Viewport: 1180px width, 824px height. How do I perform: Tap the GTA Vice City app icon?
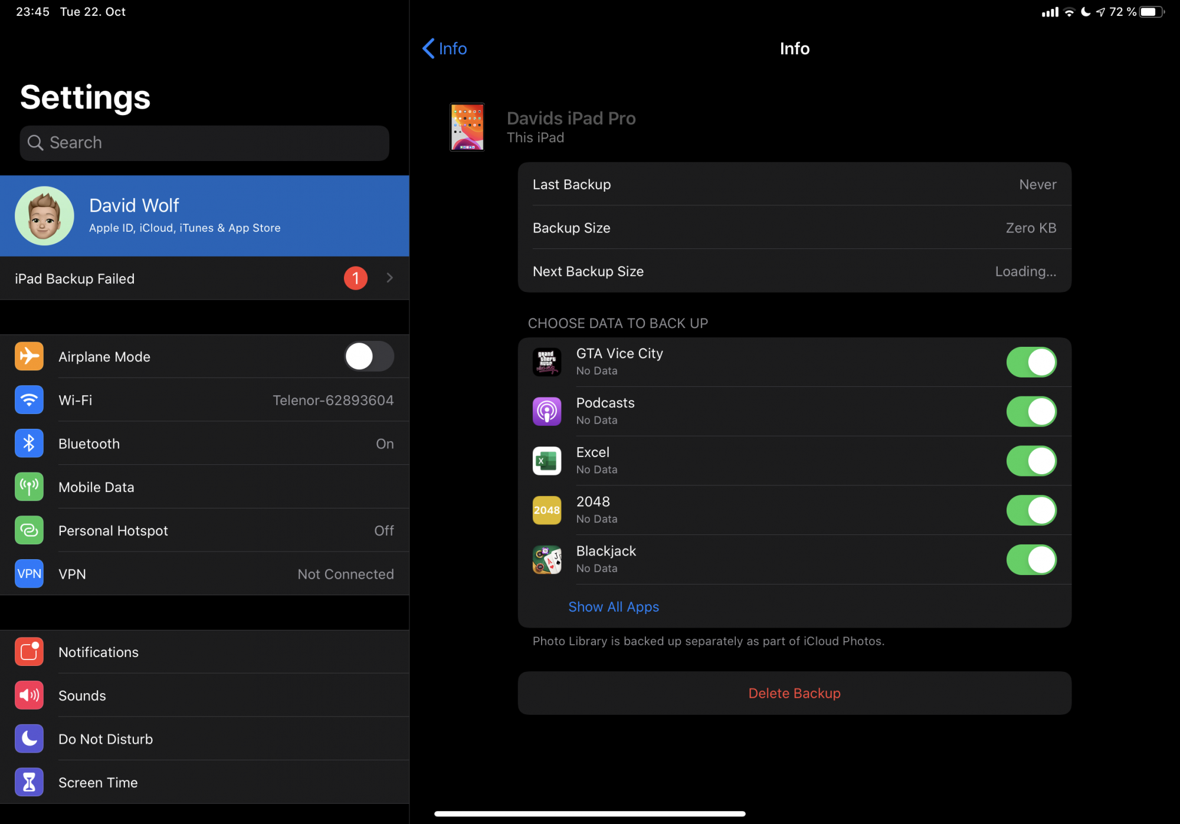[x=547, y=362]
